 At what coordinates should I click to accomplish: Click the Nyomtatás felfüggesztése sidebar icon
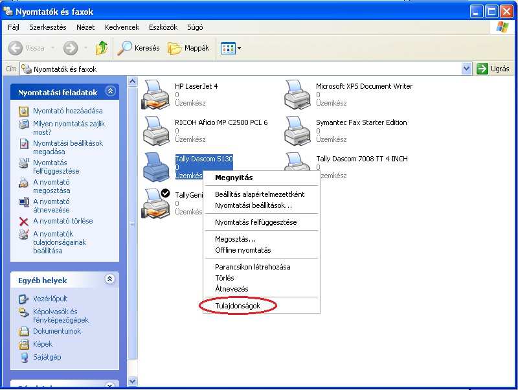click(24, 163)
